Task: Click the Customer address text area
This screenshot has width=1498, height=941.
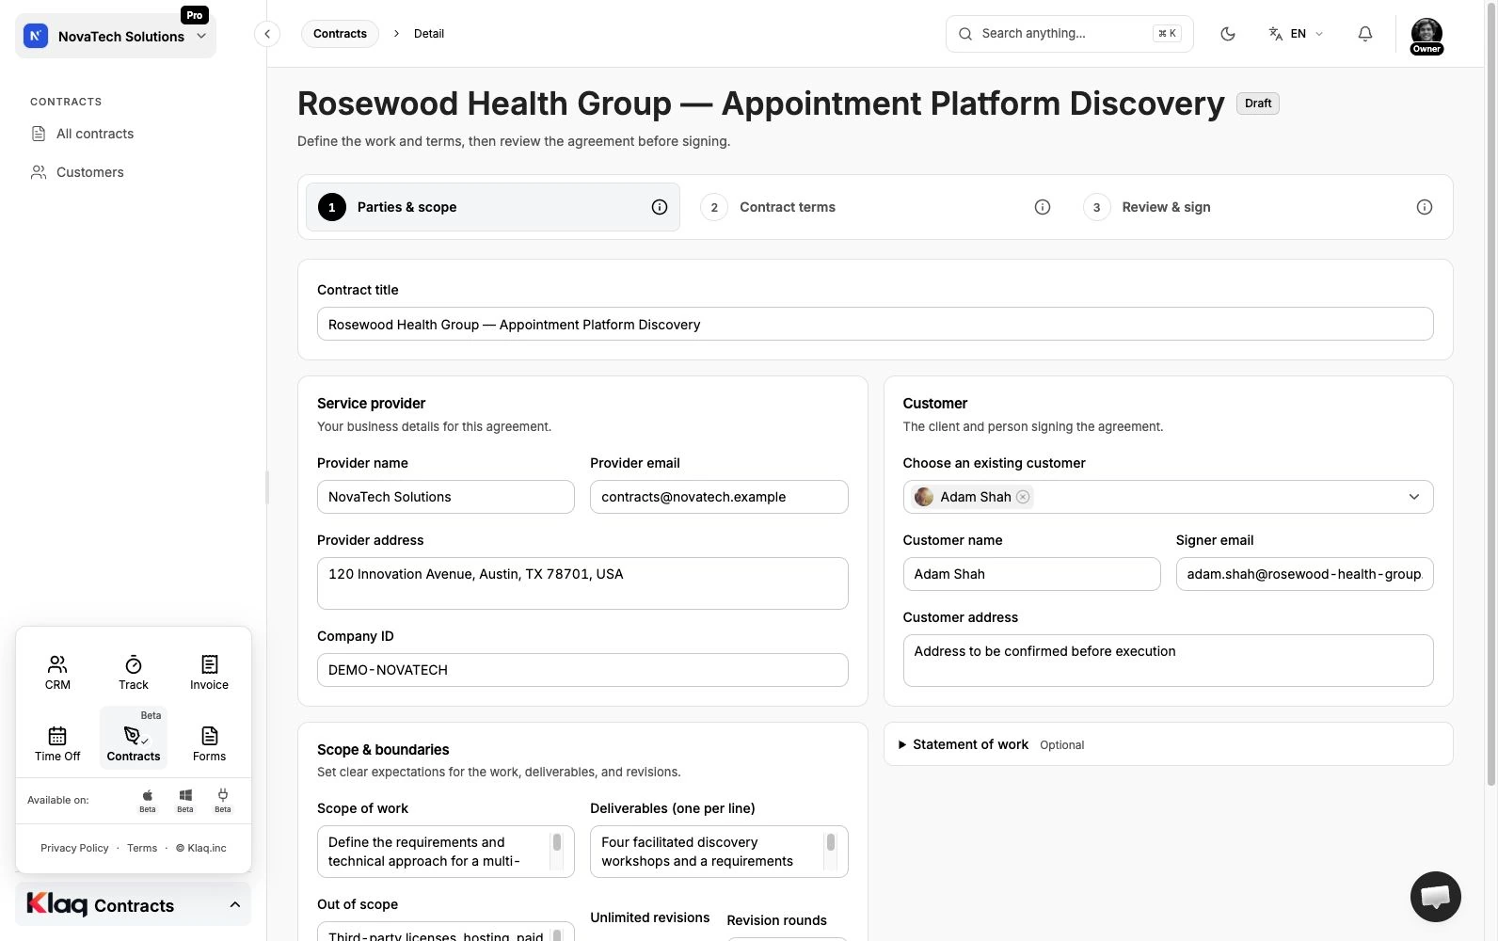Action: [1168, 661]
